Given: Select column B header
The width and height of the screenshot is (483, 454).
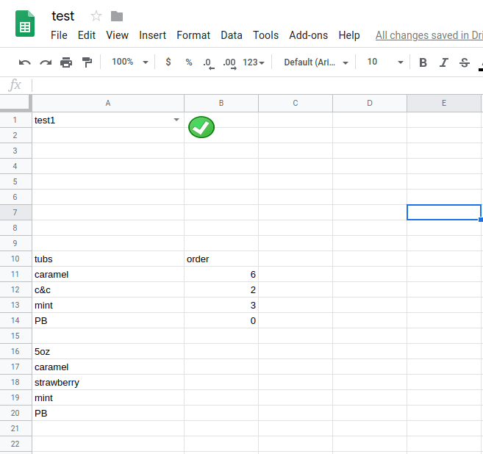Looking at the screenshot, I should pos(221,103).
